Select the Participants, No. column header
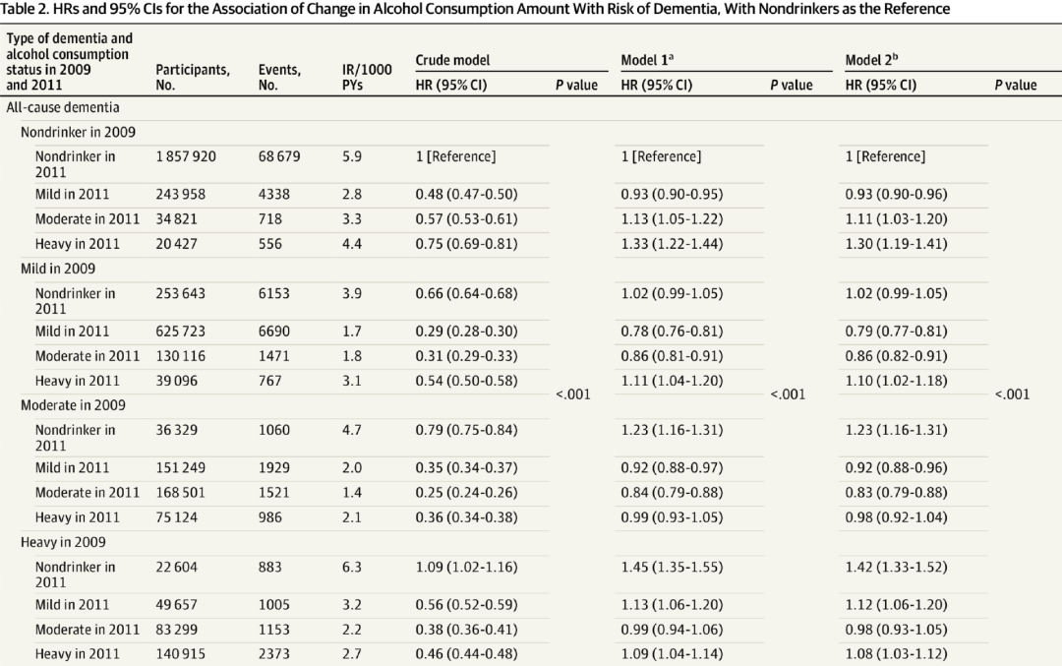Viewport: 1062px width, 666px height. [x=193, y=77]
